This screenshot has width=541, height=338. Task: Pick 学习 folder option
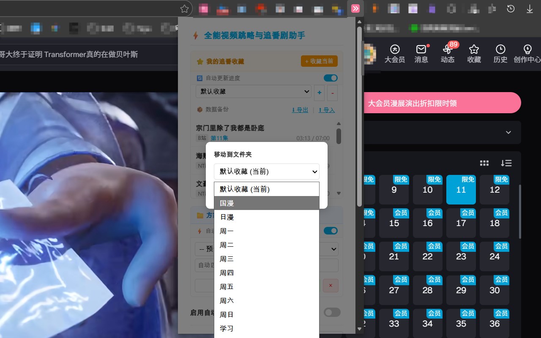266,329
